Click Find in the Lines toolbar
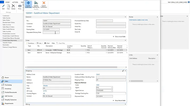Image resolution: width=190 pixels, height=106 pixels. coord(47,43)
